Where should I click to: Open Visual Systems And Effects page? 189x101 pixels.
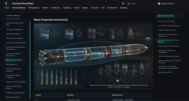(x=14, y=87)
